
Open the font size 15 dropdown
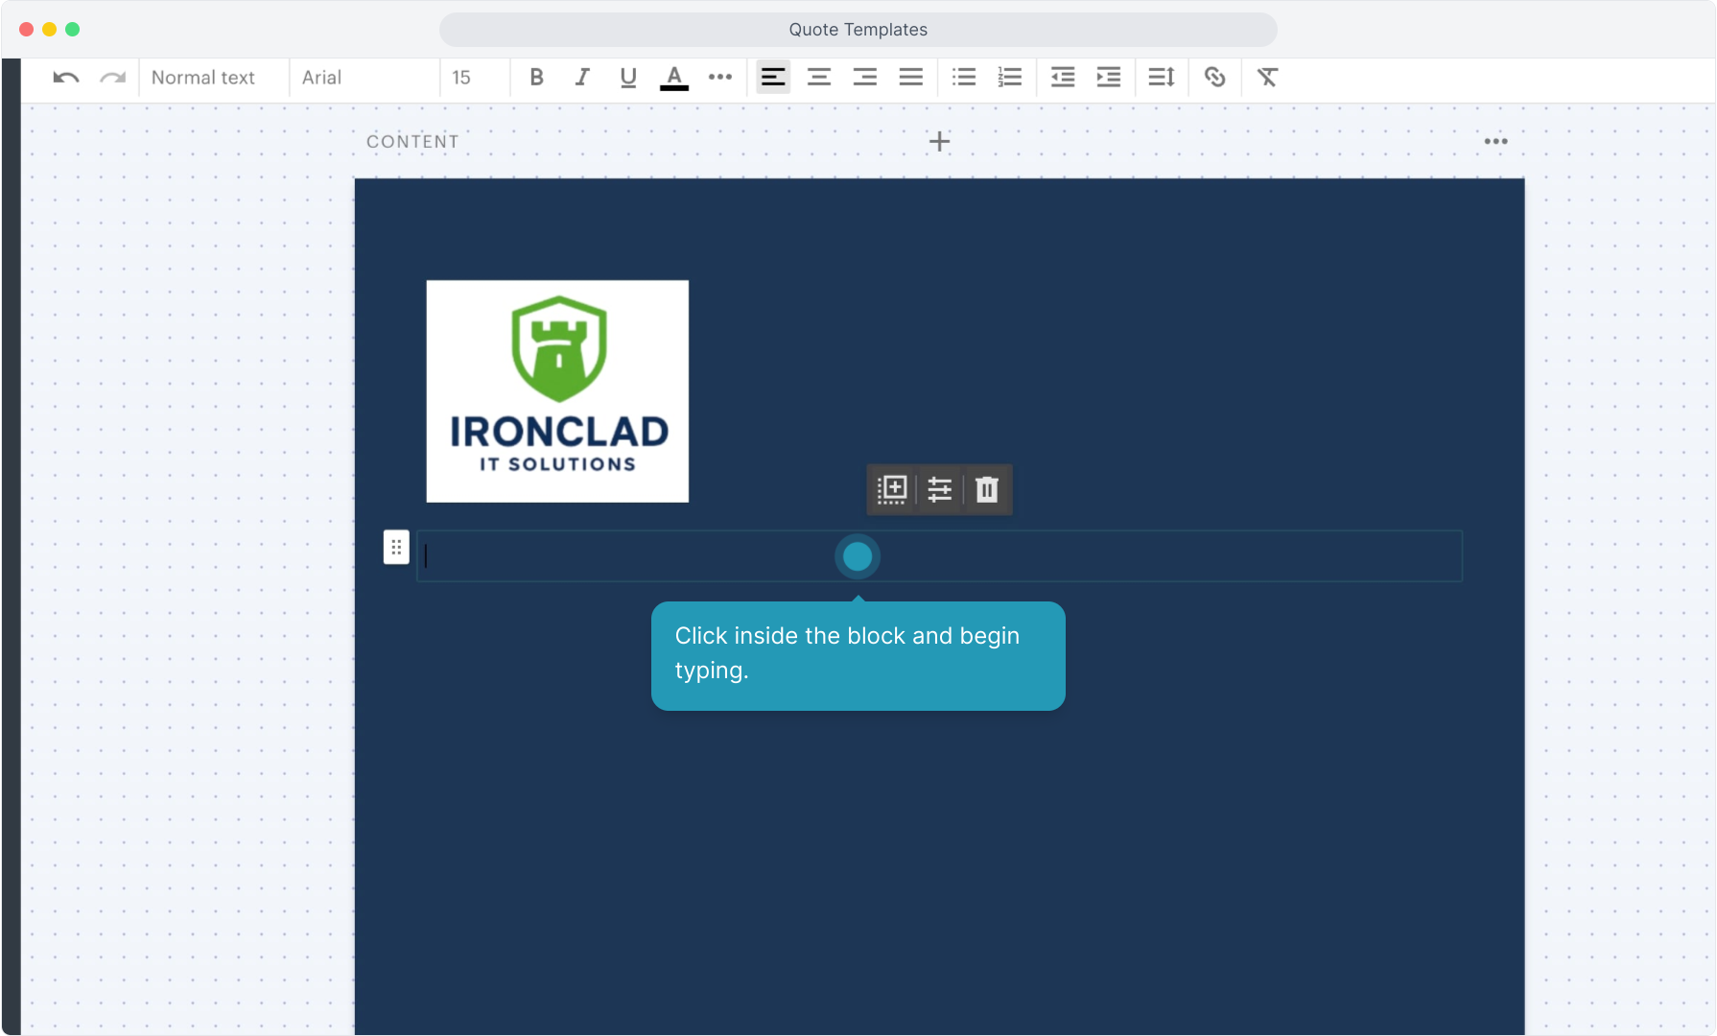[461, 78]
